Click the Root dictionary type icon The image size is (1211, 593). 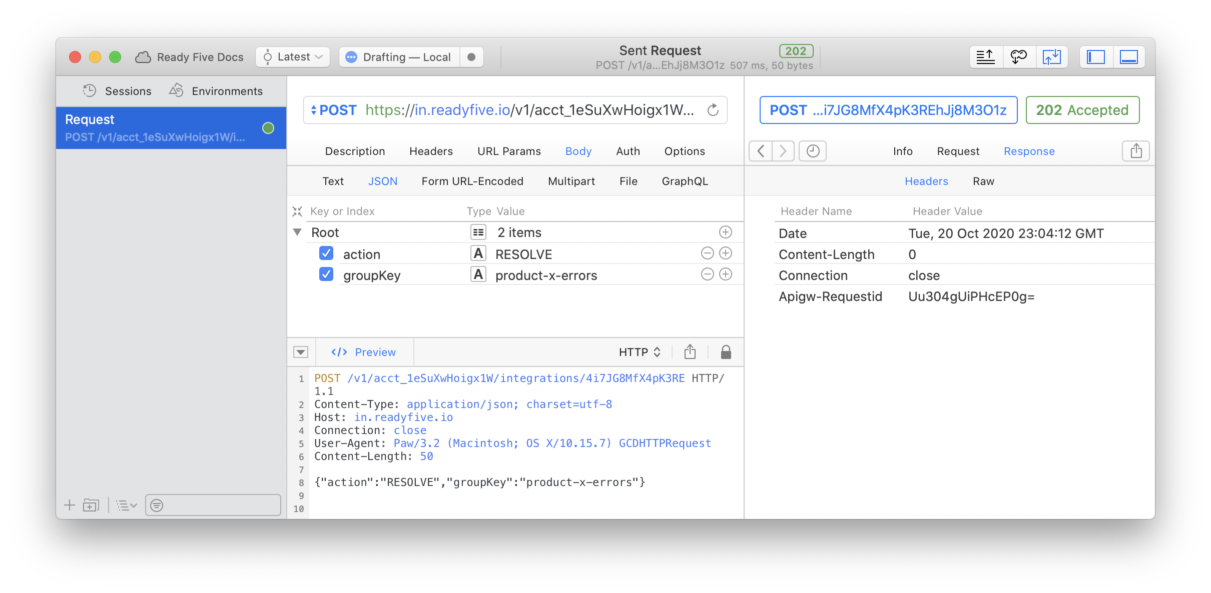click(478, 232)
